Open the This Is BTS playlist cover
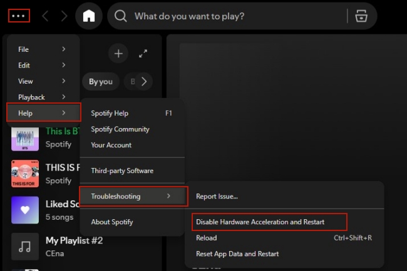 25,139
